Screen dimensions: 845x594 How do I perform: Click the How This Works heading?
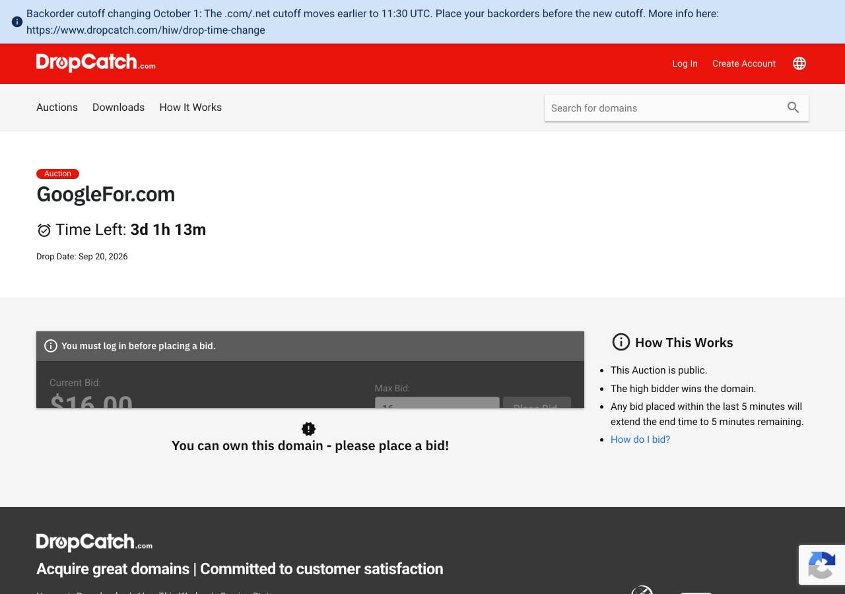click(x=684, y=343)
